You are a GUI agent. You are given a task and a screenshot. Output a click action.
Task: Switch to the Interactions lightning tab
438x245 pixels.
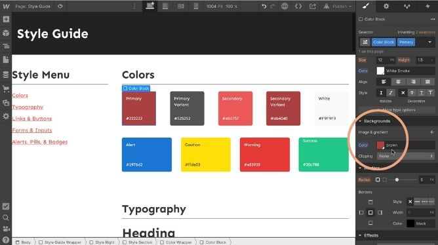point(428,6)
